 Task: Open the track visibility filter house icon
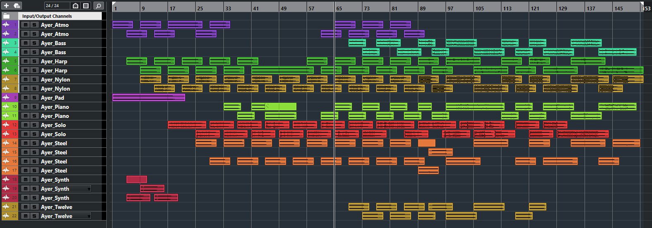pos(75,6)
